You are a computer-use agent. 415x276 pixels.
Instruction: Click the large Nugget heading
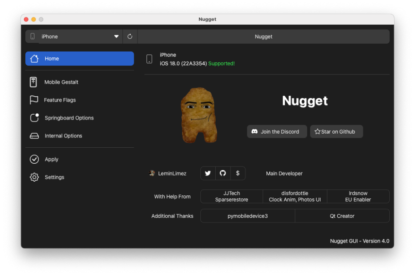[x=305, y=101]
